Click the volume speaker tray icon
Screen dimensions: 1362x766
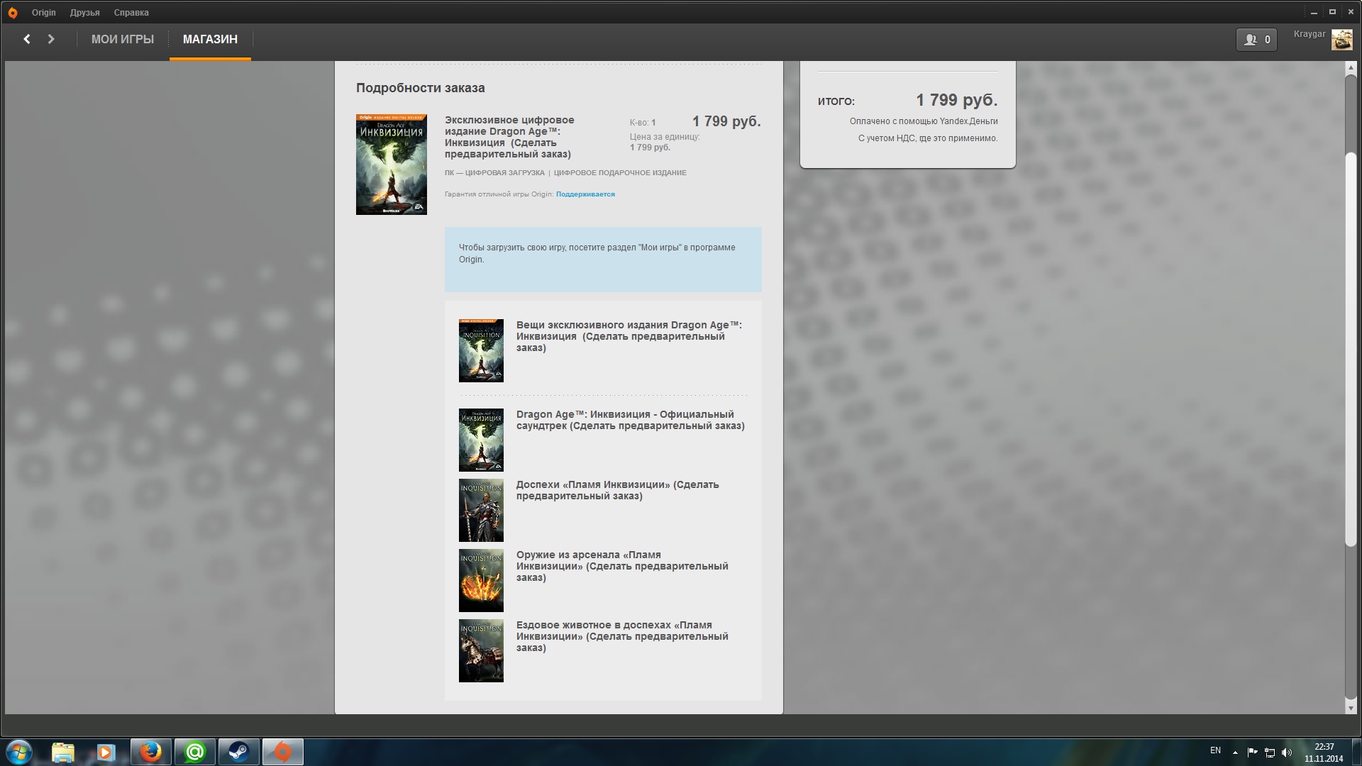(x=1287, y=753)
